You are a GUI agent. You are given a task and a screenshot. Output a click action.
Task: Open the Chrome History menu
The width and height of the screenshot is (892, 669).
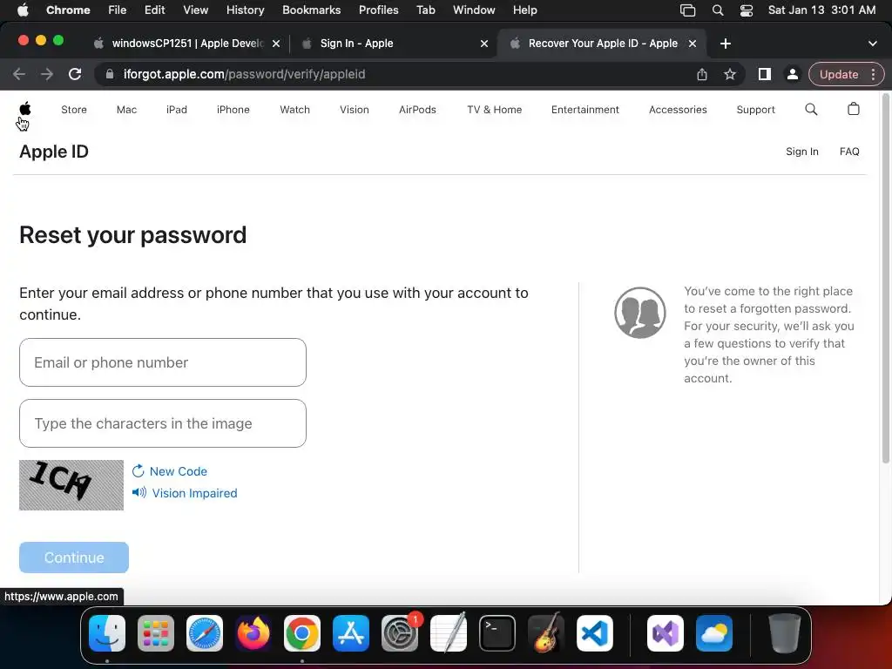click(x=245, y=10)
